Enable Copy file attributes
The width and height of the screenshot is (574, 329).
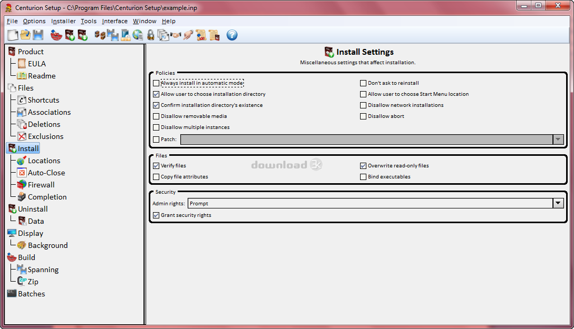(156, 177)
